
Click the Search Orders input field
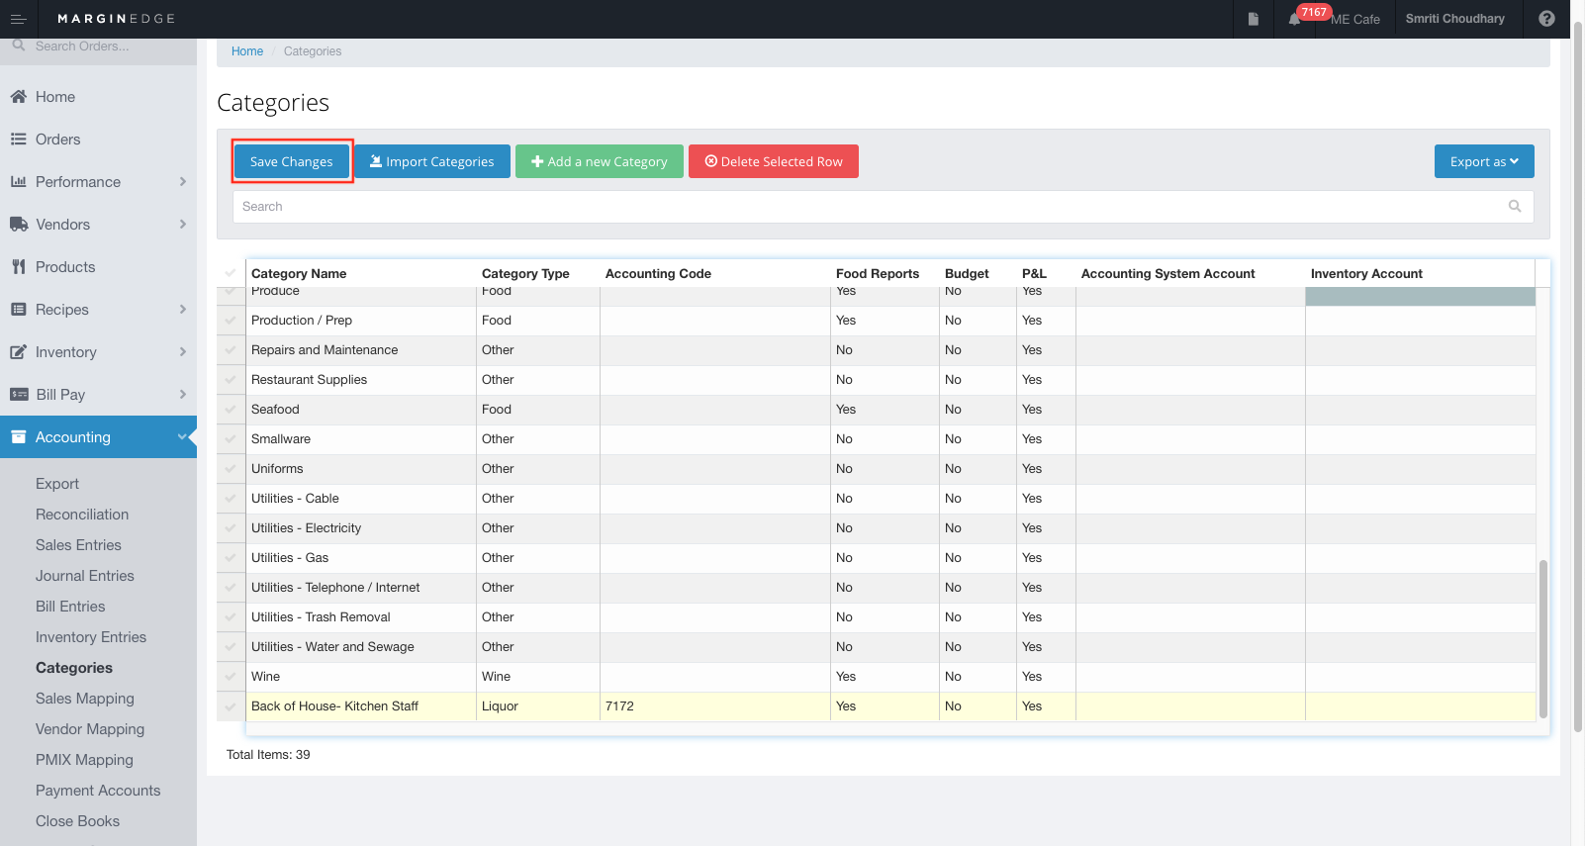(x=99, y=46)
